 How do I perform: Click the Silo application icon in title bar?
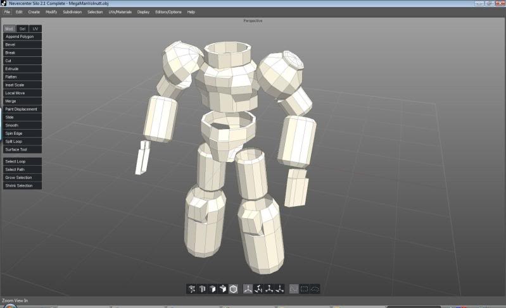(x=4, y=3)
